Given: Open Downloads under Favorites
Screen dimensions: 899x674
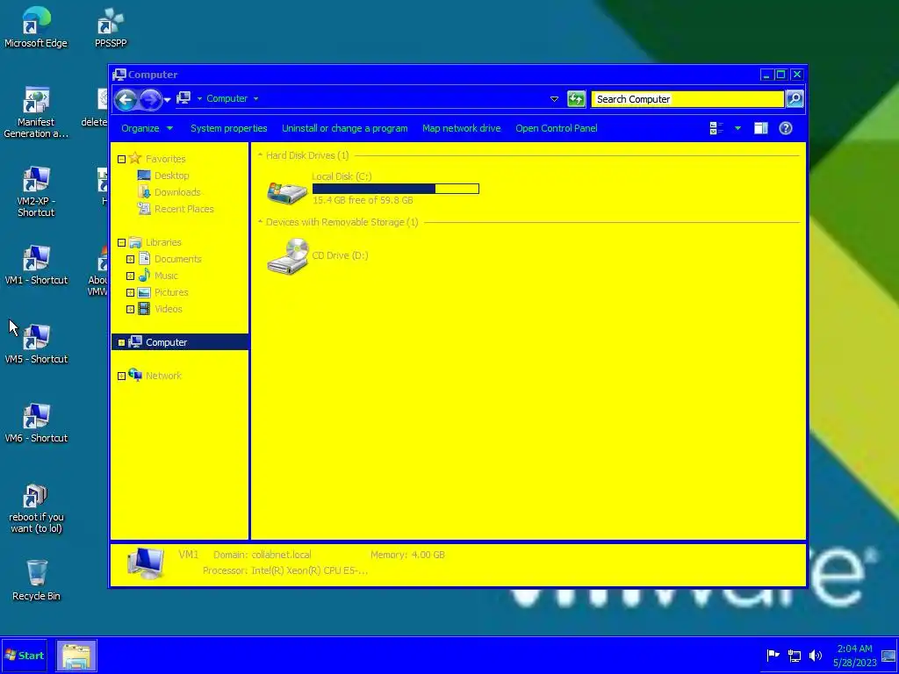Looking at the screenshot, I should coord(177,192).
